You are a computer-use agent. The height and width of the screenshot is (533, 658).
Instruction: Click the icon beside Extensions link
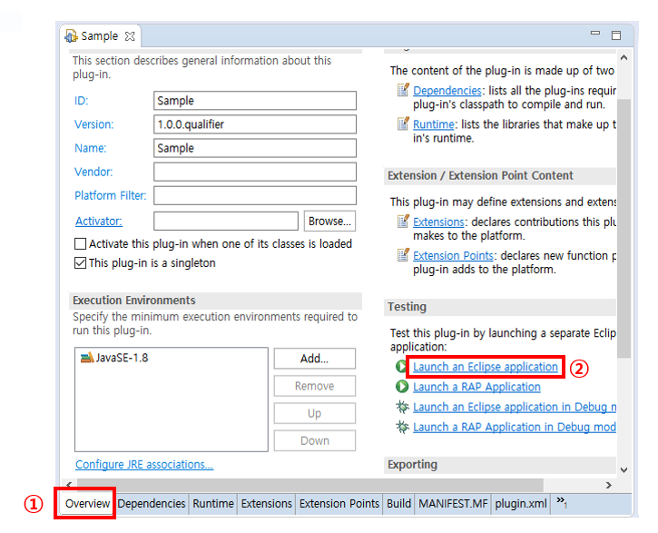[x=403, y=222]
